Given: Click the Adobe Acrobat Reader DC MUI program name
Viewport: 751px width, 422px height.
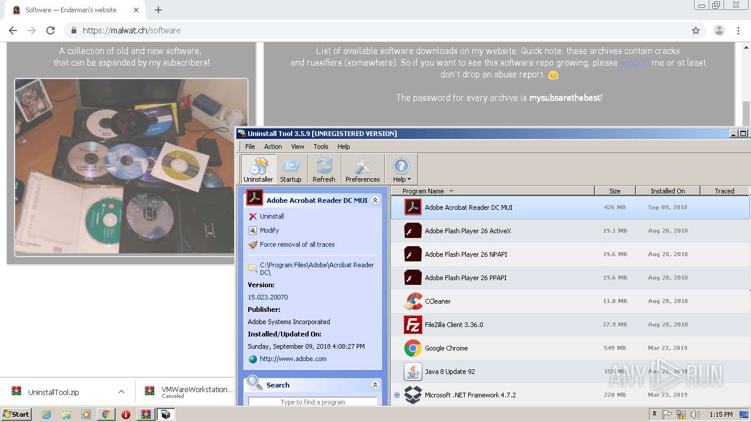Looking at the screenshot, I should tap(468, 207).
